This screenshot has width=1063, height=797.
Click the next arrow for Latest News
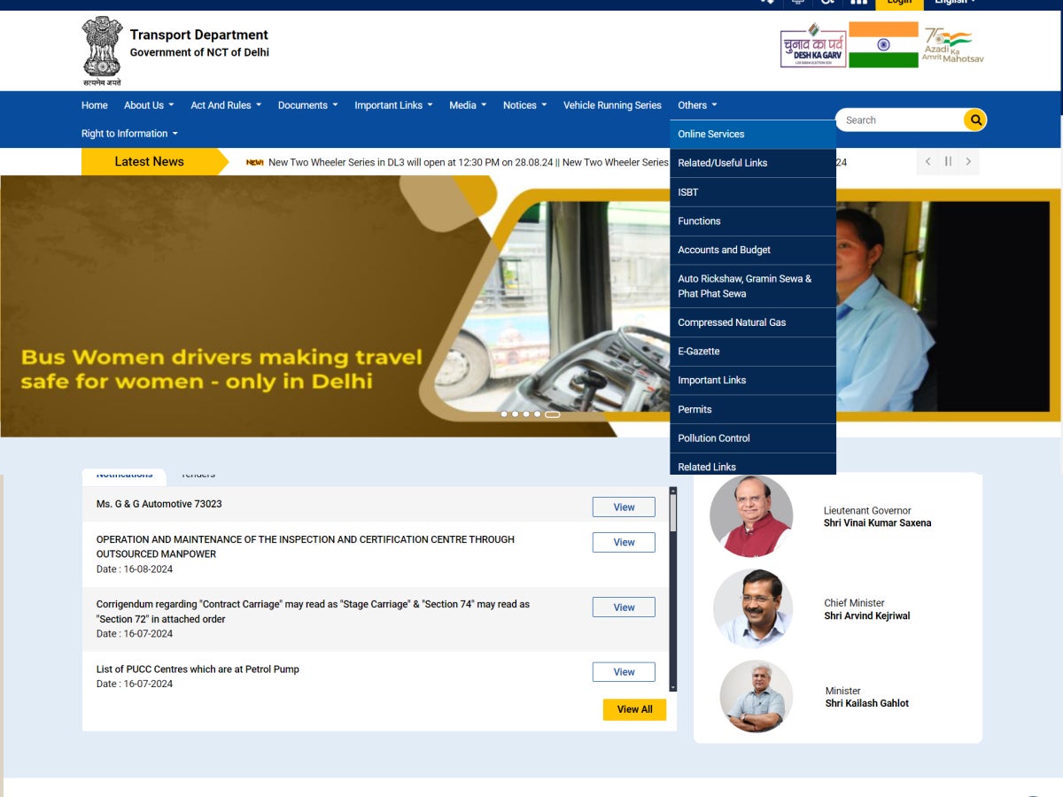point(968,162)
